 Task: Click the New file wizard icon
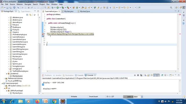click(x=2, y=8)
